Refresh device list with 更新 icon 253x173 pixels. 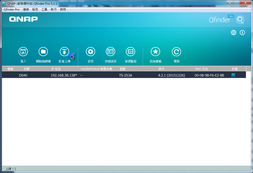tap(176, 52)
